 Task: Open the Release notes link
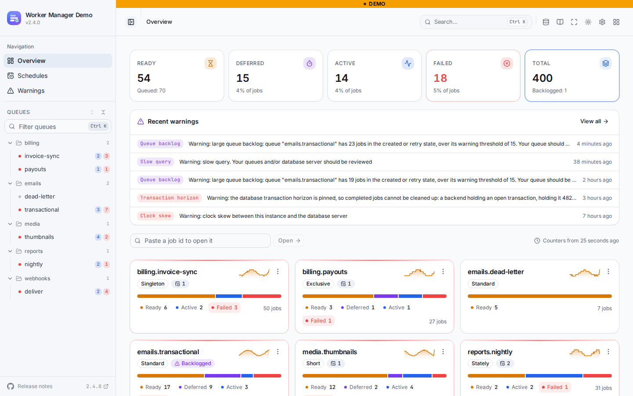point(30,386)
